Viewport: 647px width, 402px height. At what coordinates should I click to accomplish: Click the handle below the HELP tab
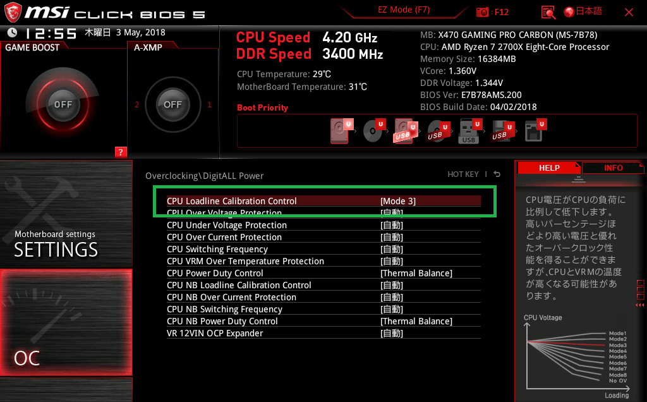pos(579,179)
